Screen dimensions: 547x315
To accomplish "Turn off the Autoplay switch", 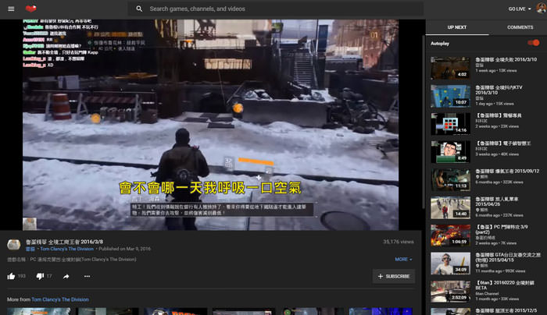I will [534, 43].
